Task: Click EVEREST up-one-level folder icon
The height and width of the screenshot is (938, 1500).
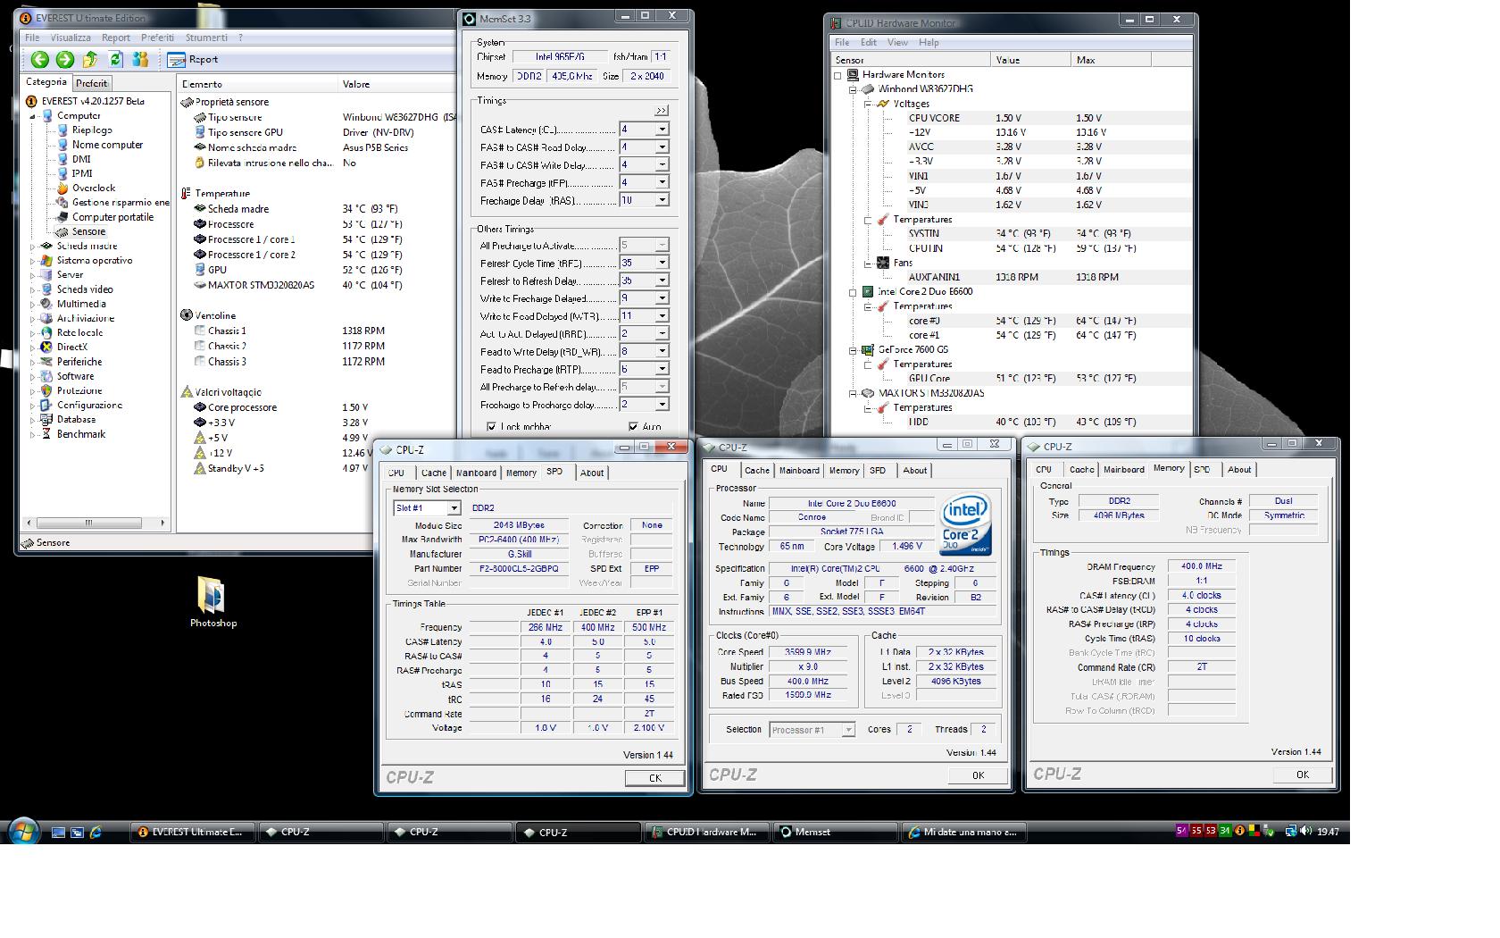Action: (90, 60)
